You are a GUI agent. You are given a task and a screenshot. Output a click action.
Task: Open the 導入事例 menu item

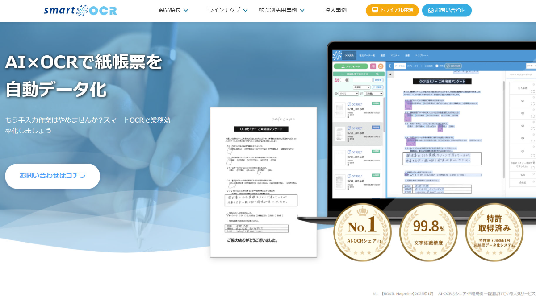pos(335,10)
